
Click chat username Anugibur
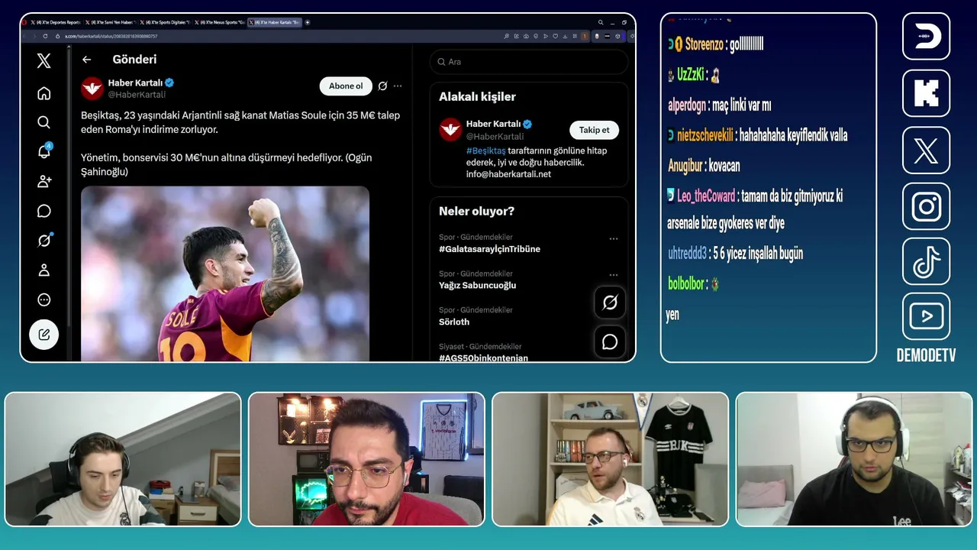click(x=685, y=166)
